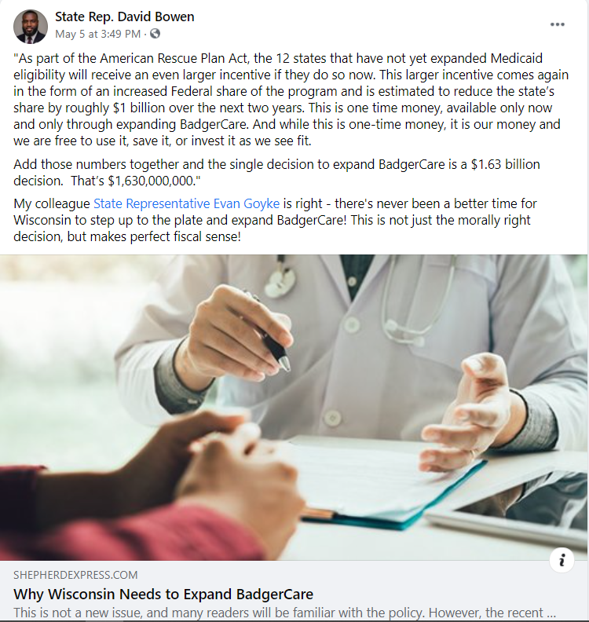Viewport: 589px width, 622px height.
Task: Click the $1,630,000,000 figure in post
Action: click(152, 181)
